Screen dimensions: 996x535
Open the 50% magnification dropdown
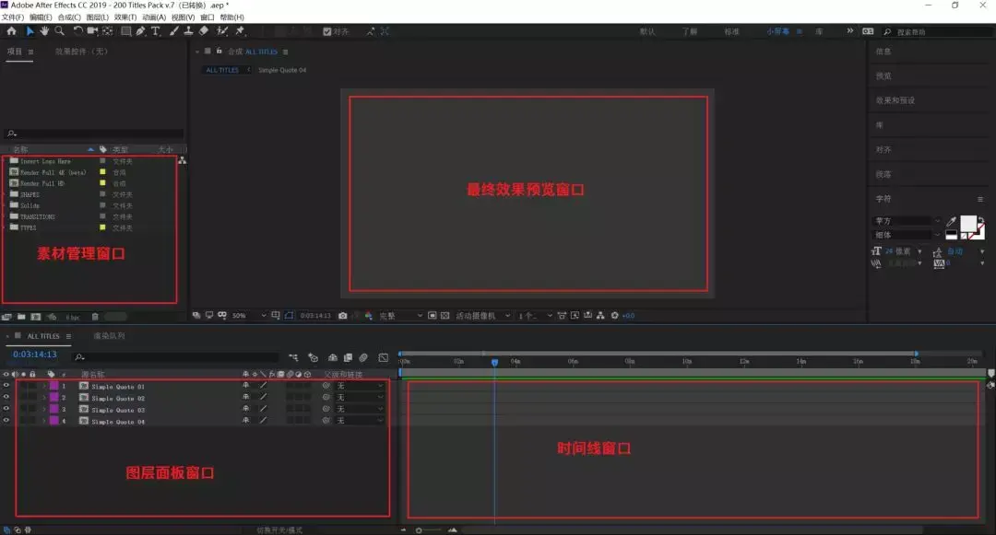click(249, 316)
